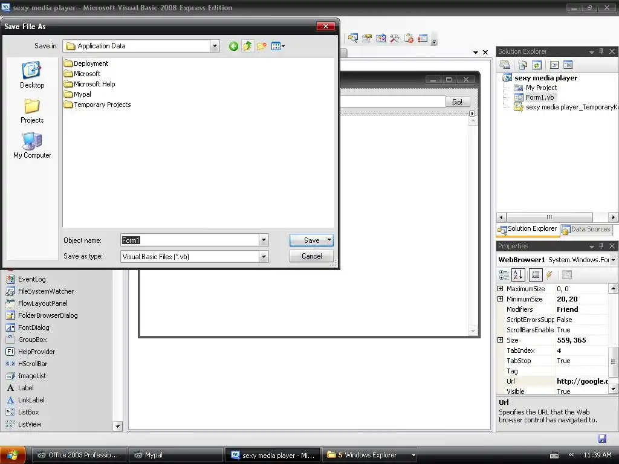
Task: Switch properties to Categorized view
Action: [504, 275]
